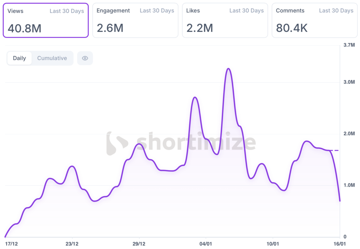Image resolution: width=360 pixels, height=249 pixels.
Task: Click the 23/12 date label
Action: (72, 243)
